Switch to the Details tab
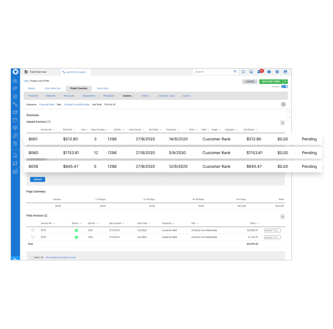Screen dimensions: 333x329 31,88
